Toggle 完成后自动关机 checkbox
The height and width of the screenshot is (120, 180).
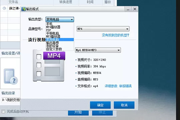click(x=3, y=111)
